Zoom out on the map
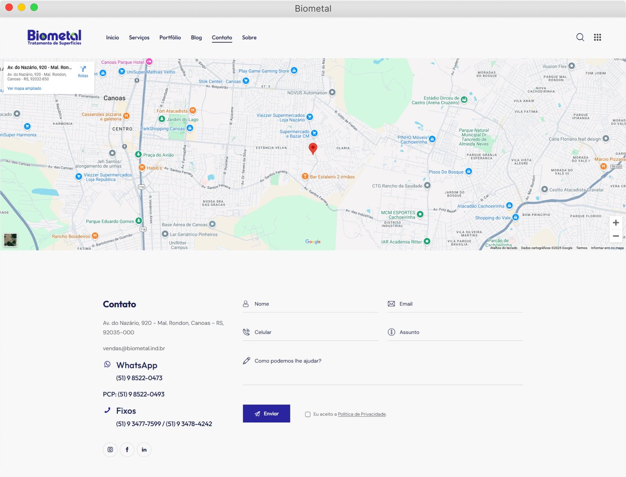Screen dimensions: 626x477 [615, 236]
